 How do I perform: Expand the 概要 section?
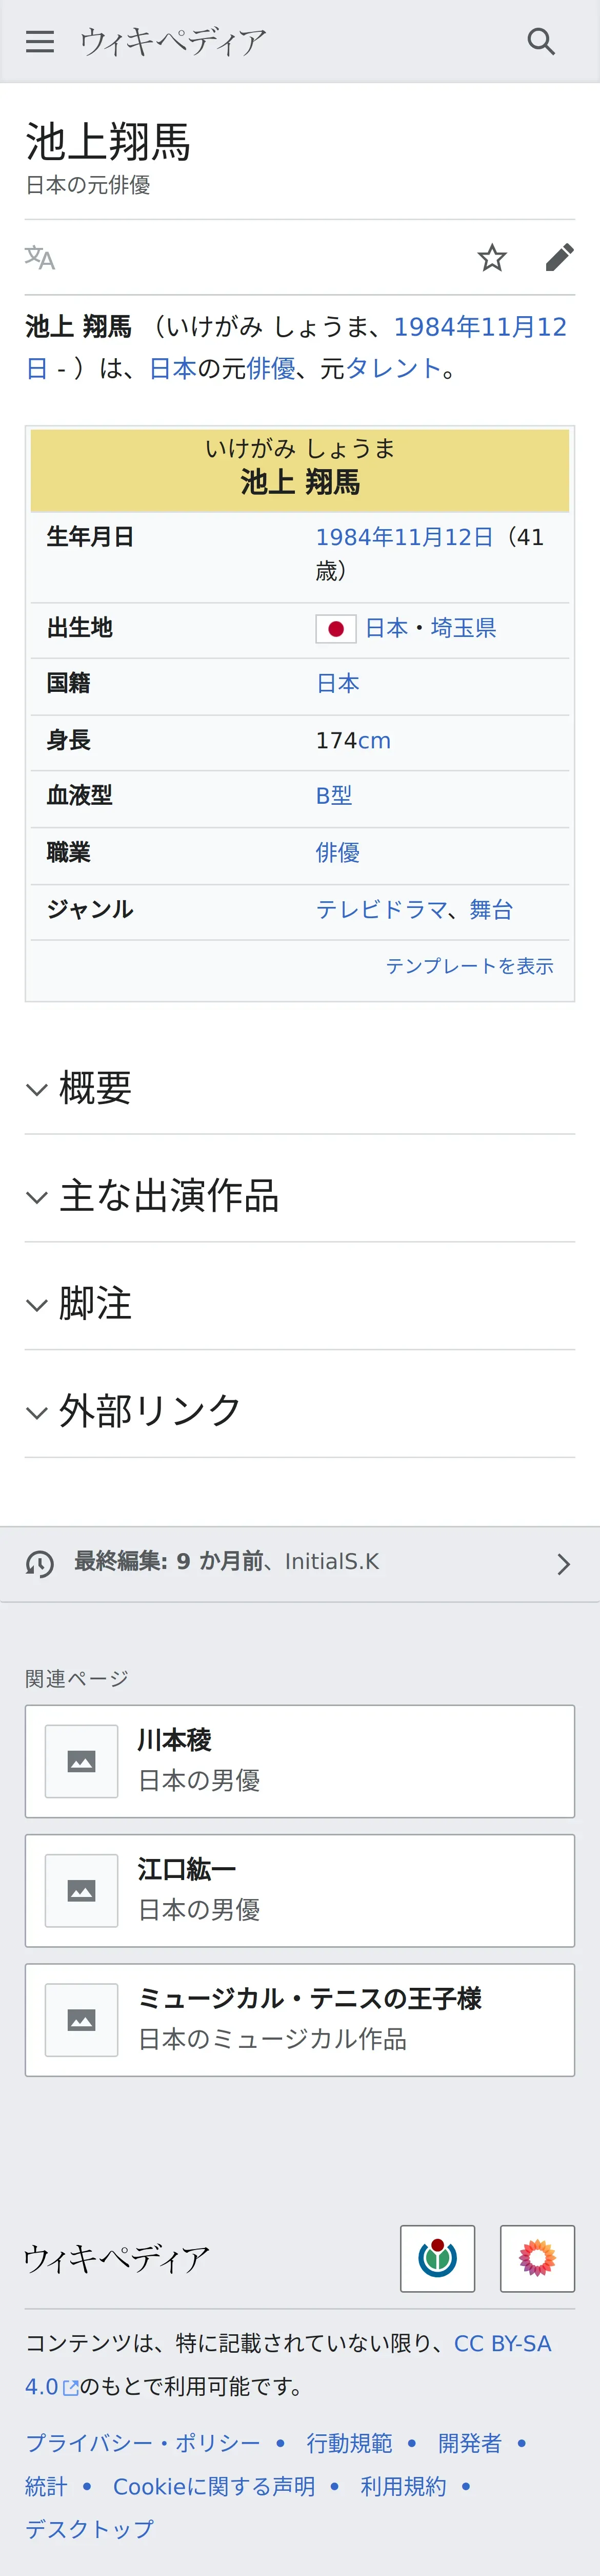(299, 1088)
